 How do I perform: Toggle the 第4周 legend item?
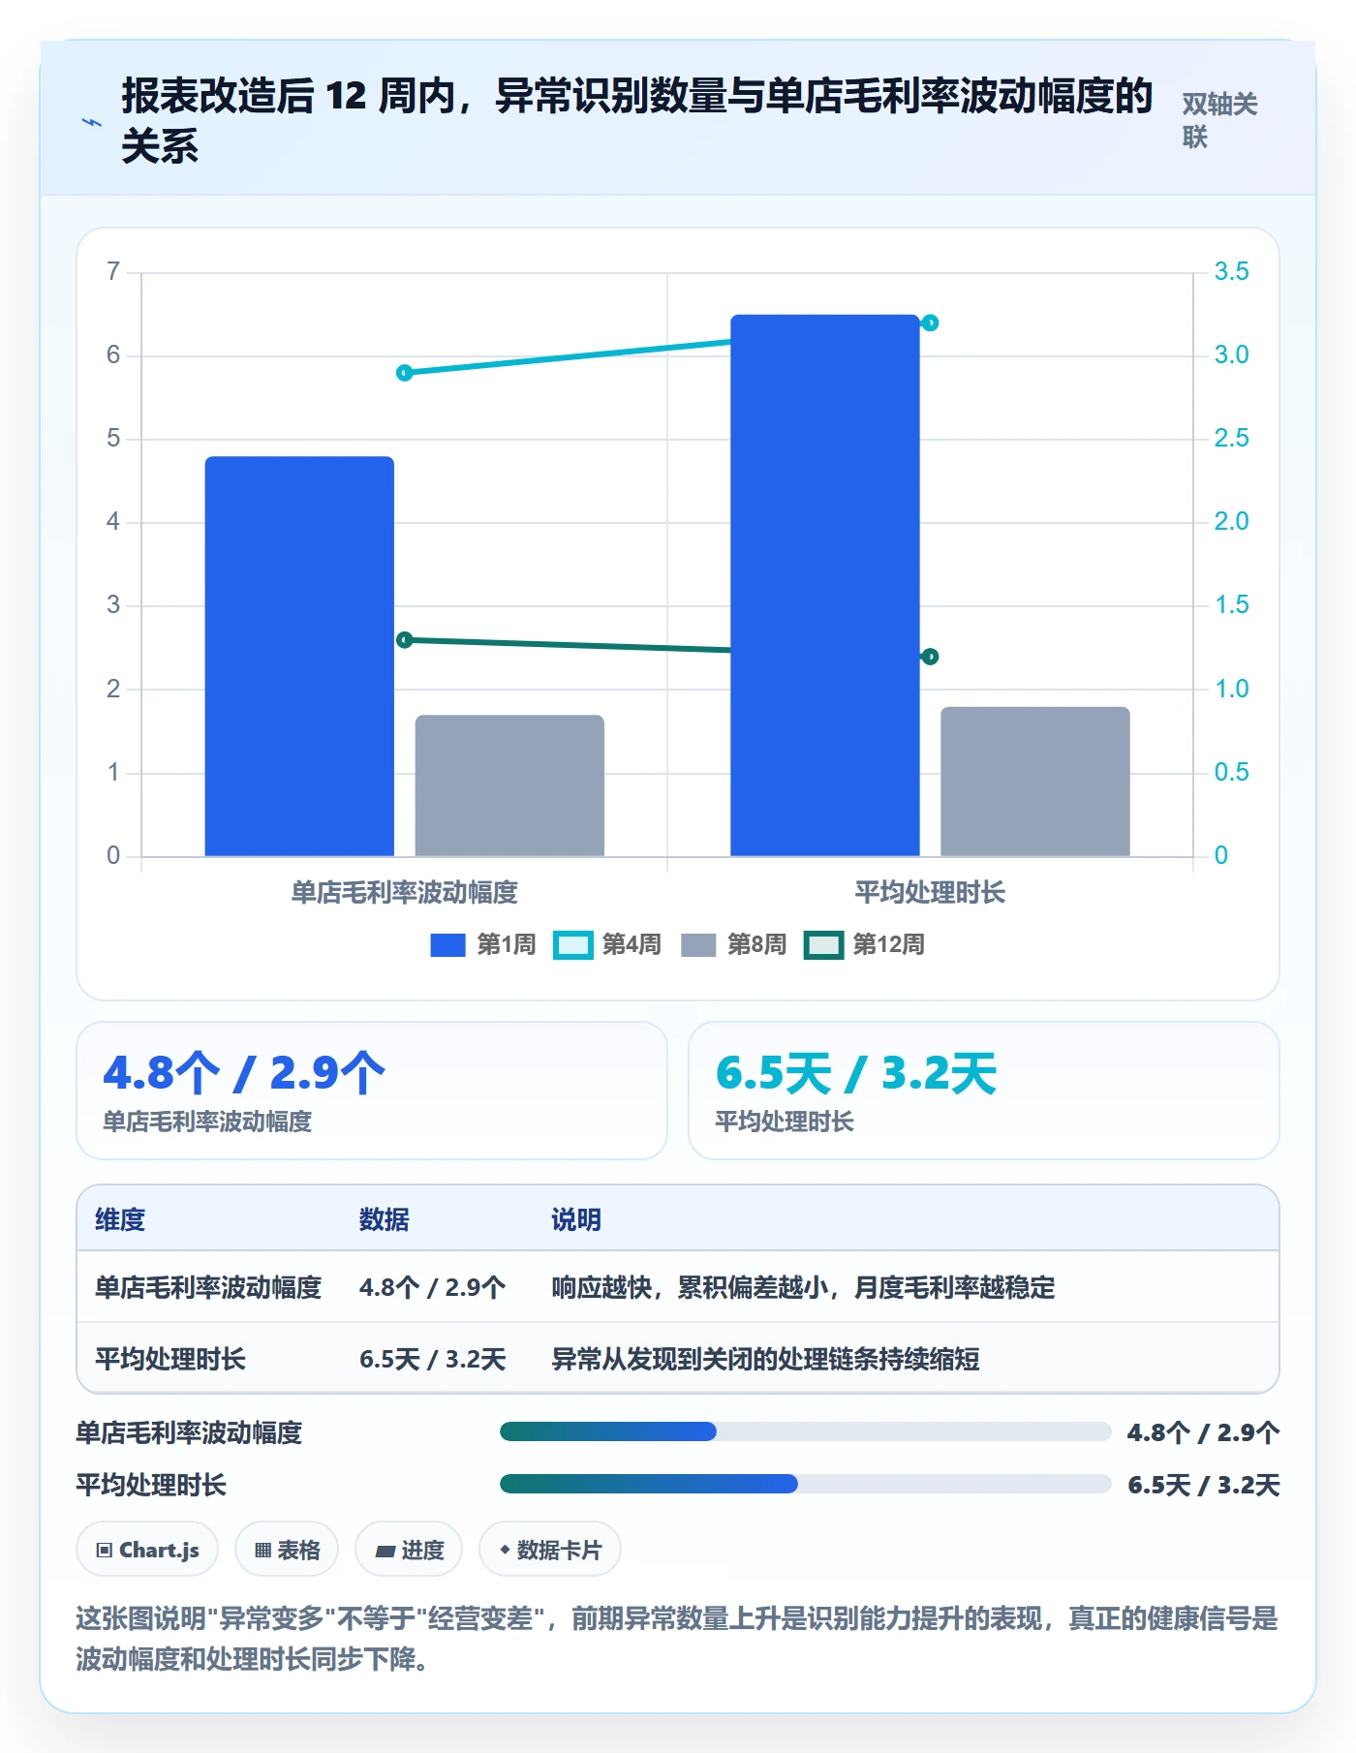(x=607, y=944)
